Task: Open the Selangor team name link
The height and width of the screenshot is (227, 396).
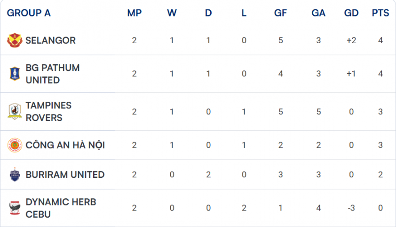Action: pos(50,40)
